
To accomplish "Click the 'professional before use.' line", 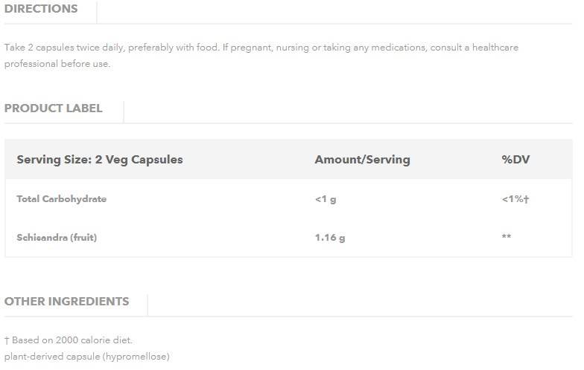I will pos(57,64).
